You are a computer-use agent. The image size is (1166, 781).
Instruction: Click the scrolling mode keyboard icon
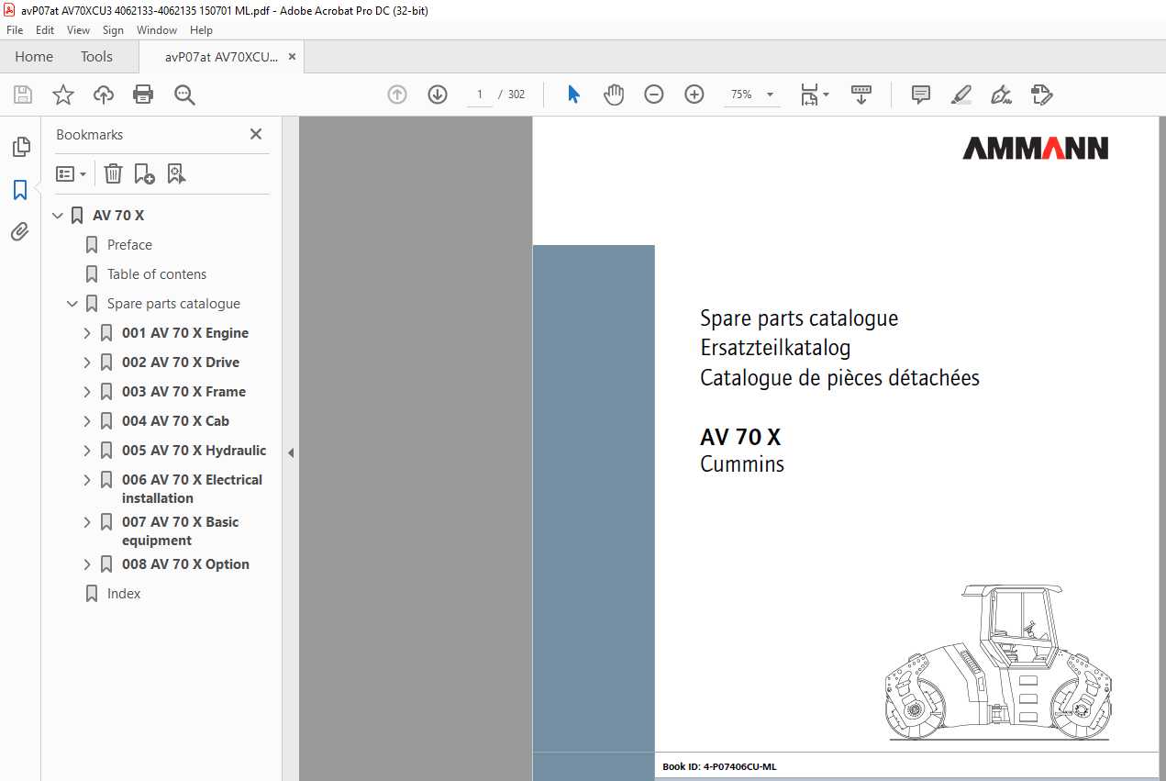[x=861, y=95]
